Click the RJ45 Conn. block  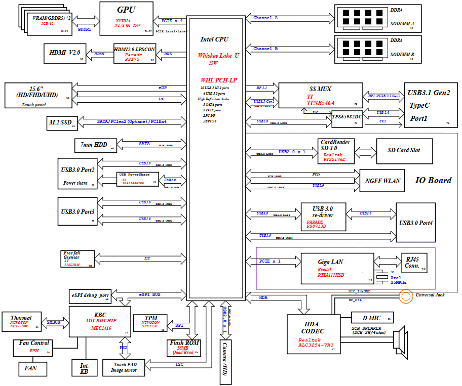(x=414, y=263)
